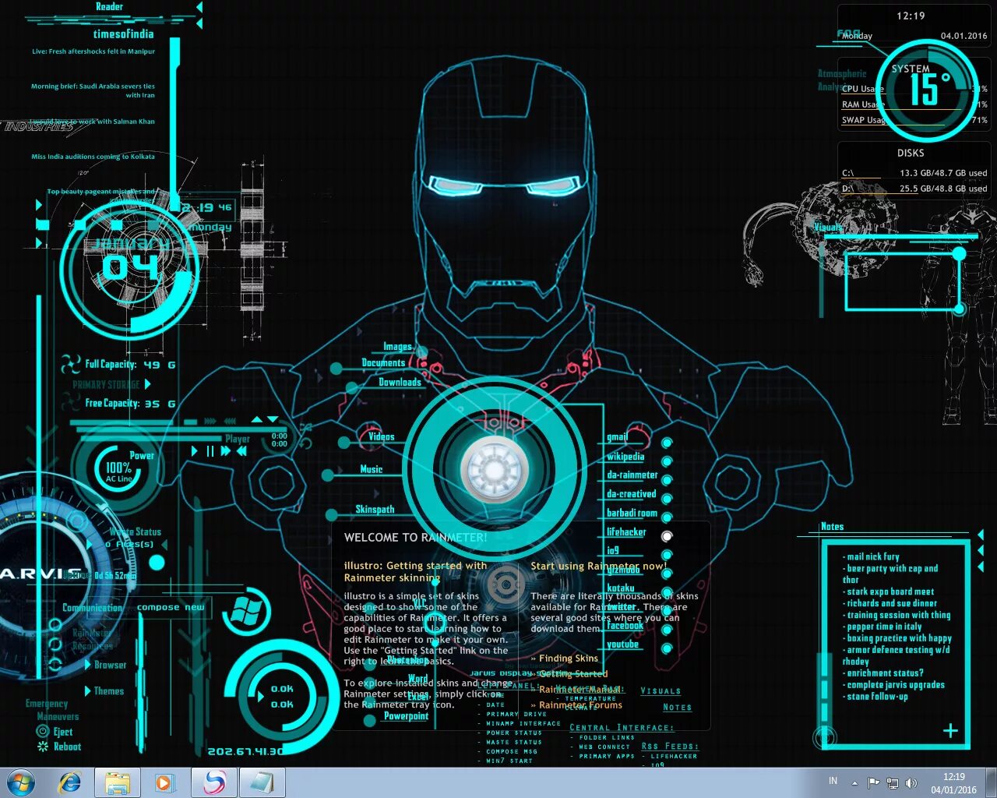Click the wikipedia indicator dot
The width and height of the screenshot is (997, 798).
coord(667,461)
